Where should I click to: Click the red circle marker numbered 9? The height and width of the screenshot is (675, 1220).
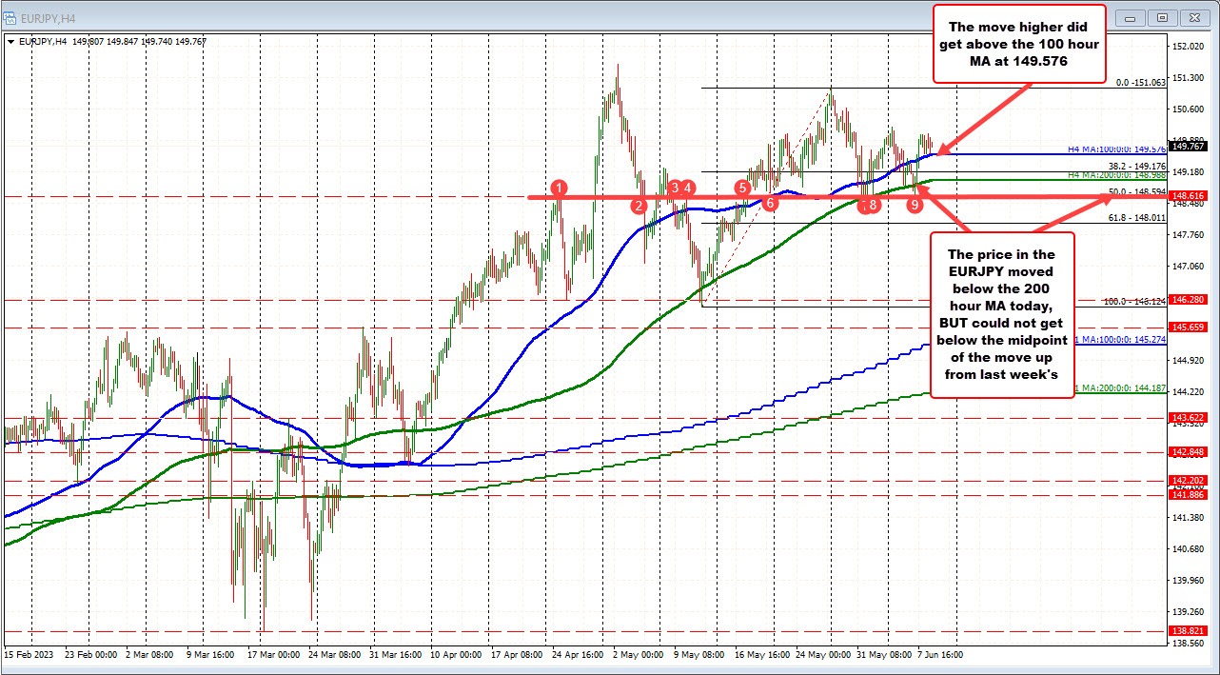915,205
